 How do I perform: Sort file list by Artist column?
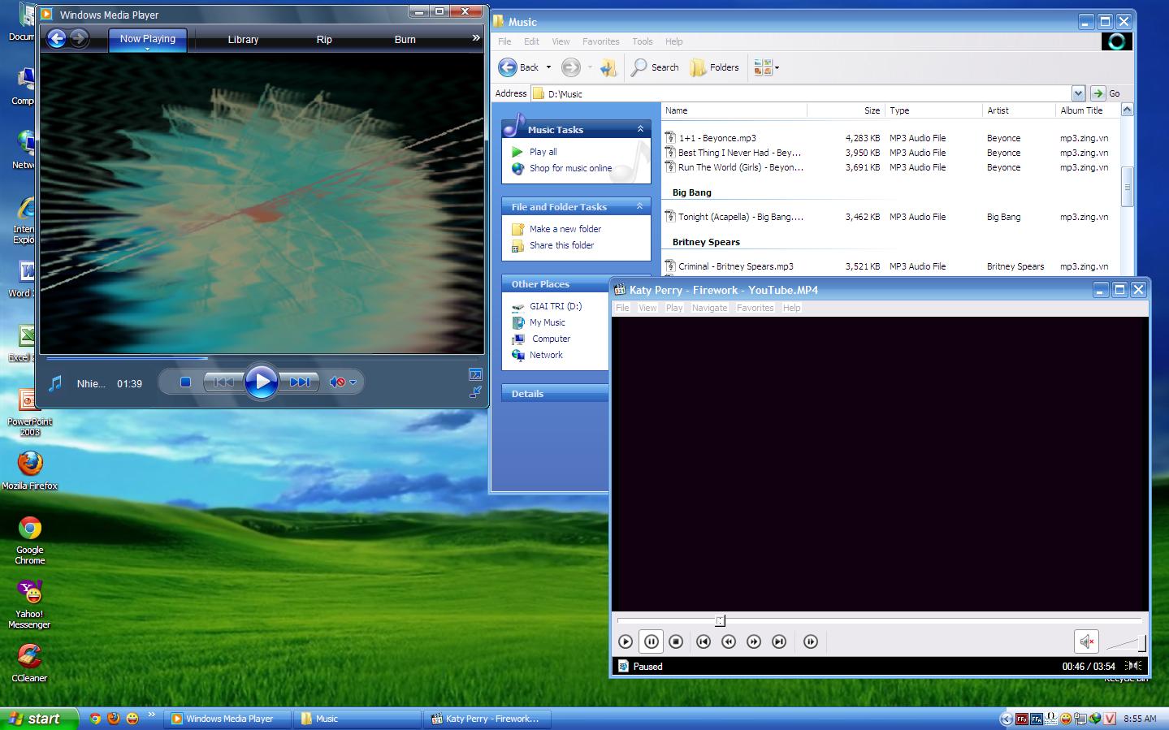(x=1018, y=110)
